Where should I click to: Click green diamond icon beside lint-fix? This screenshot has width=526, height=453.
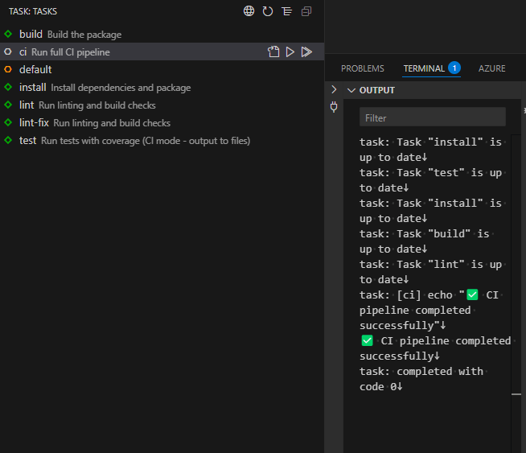(8, 122)
